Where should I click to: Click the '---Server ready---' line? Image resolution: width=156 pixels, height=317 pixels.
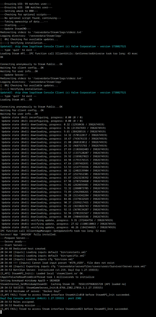pos(13,241)
